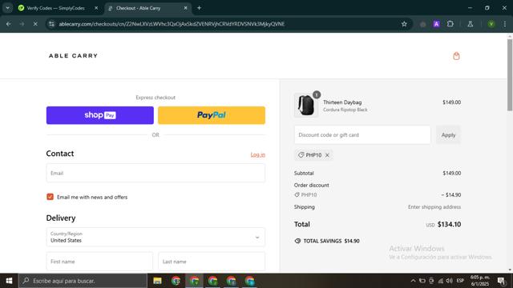The height and width of the screenshot is (288, 513).
Task: Focus the Last name field
Action: click(212, 262)
